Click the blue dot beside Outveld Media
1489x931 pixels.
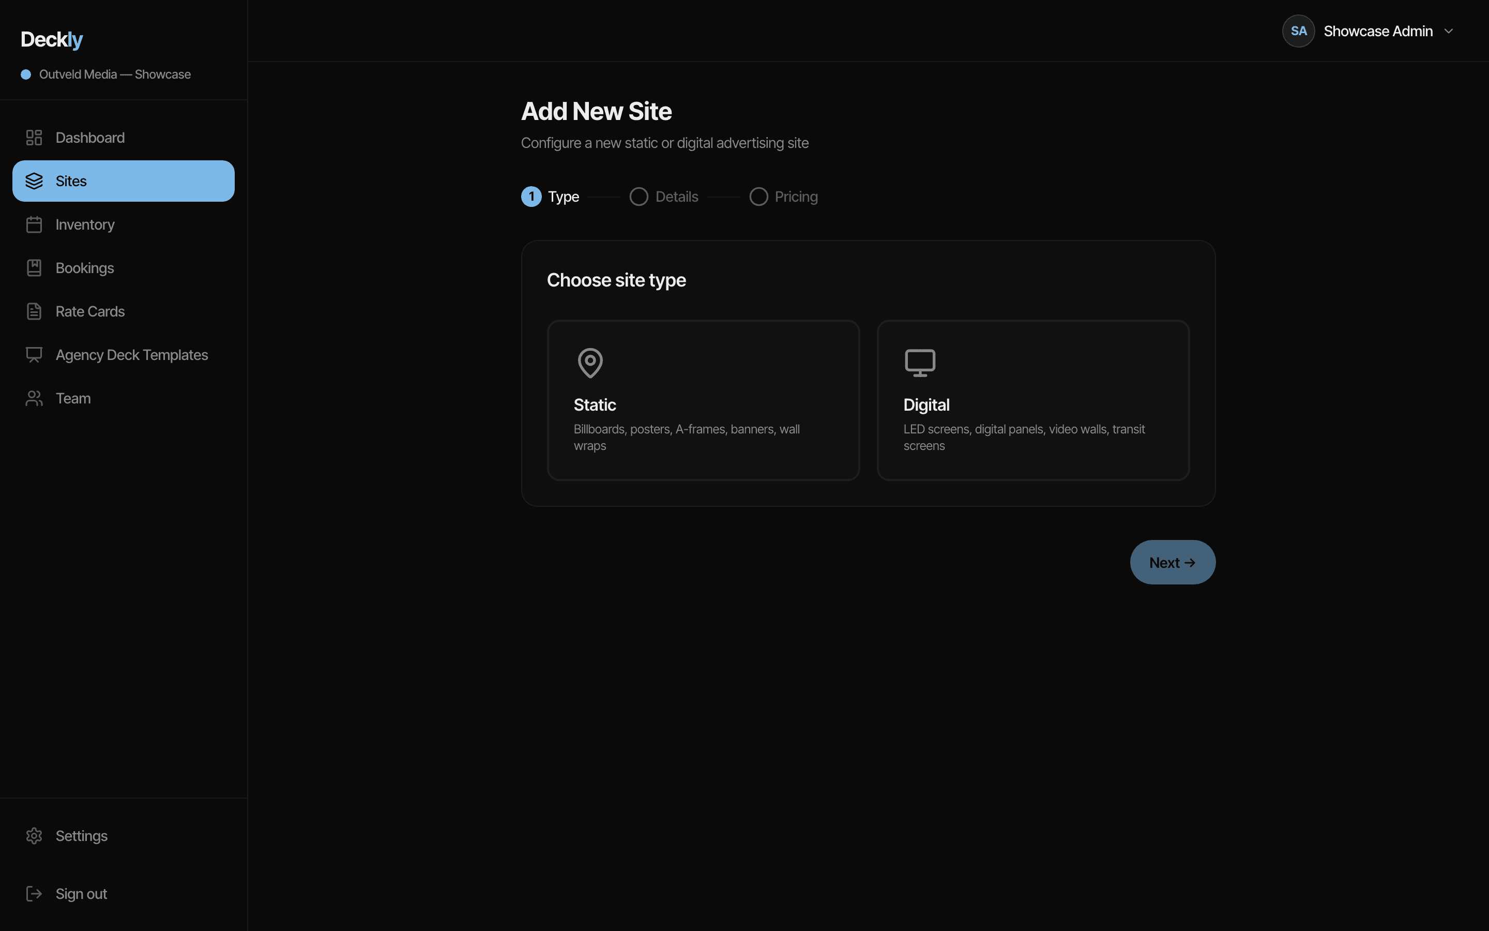[26, 74]
